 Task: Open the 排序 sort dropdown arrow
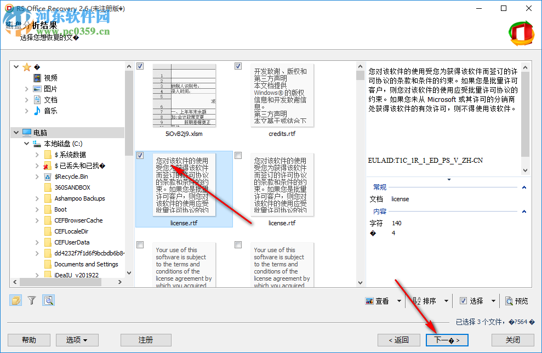(x=446, y=301)
